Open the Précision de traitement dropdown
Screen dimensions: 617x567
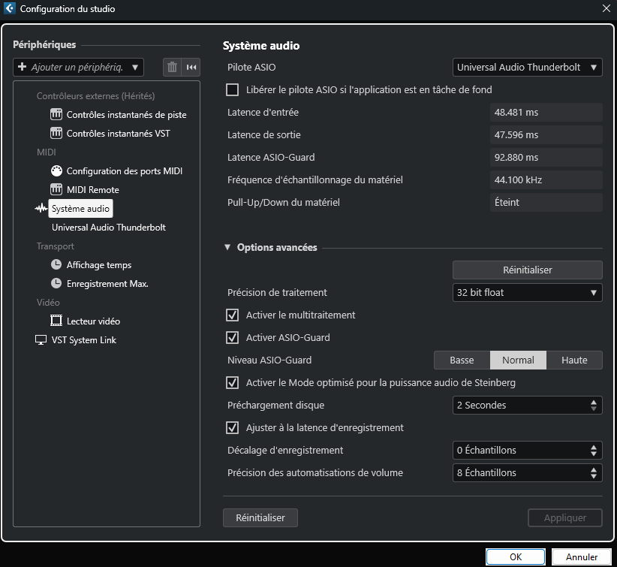tap(527, 293)
